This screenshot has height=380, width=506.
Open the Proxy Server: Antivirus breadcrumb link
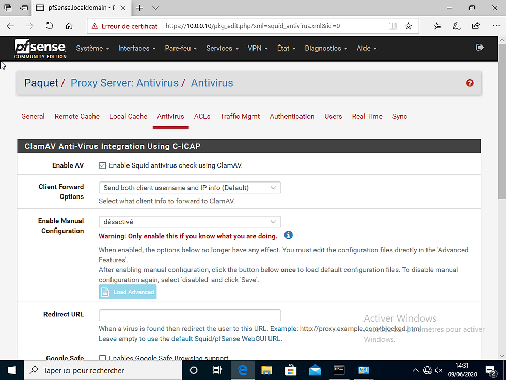click(x=124, y=83)
